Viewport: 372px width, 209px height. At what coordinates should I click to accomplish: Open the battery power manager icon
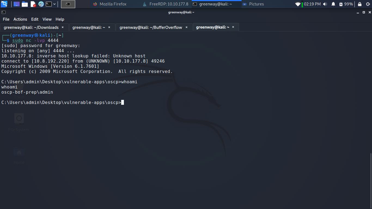click(341, 4)
